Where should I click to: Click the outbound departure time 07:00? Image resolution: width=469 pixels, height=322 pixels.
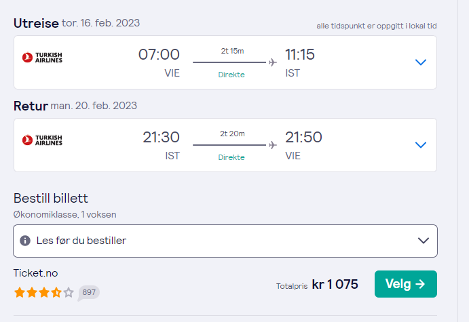tap(159, 54)
